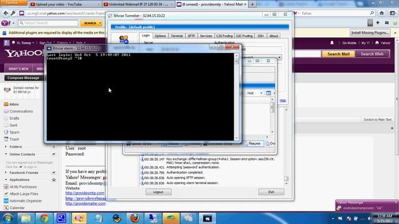Expand the Facebook Friends section

6,173
